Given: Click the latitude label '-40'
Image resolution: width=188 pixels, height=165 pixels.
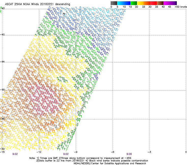Looking at the screenshot, I should coord(2,8).
